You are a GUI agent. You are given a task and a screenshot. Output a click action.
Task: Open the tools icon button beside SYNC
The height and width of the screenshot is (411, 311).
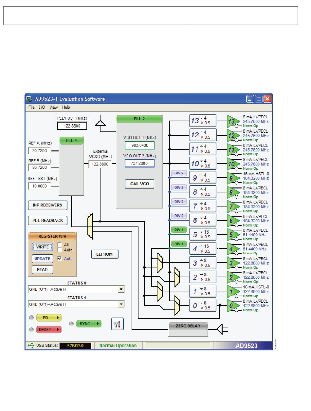pyautogui.click(x=118, y=324)
